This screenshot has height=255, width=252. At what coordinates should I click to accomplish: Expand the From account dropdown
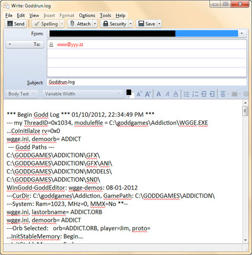[242, 33]
